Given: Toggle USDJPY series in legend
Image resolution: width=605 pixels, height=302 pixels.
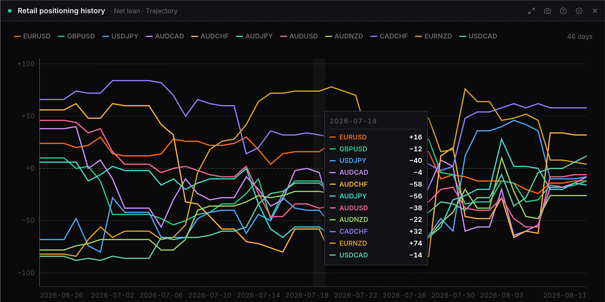Looking at the screenshot, I should pos(120,36).
